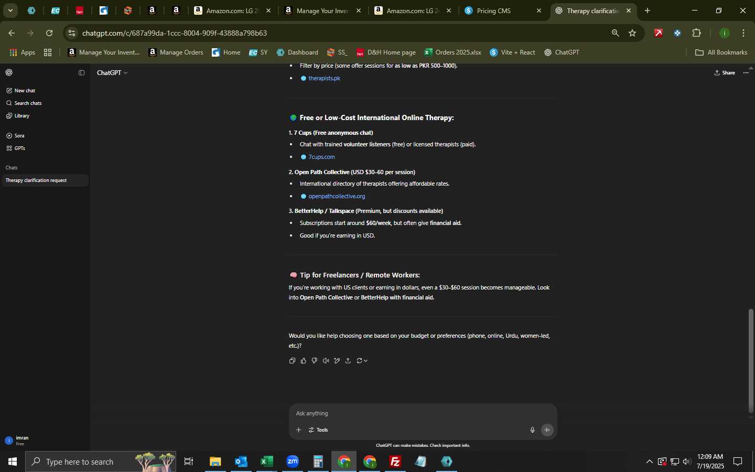Open Search chats
The width and height of the screenshot is (755, 472).
coord(45,103)
